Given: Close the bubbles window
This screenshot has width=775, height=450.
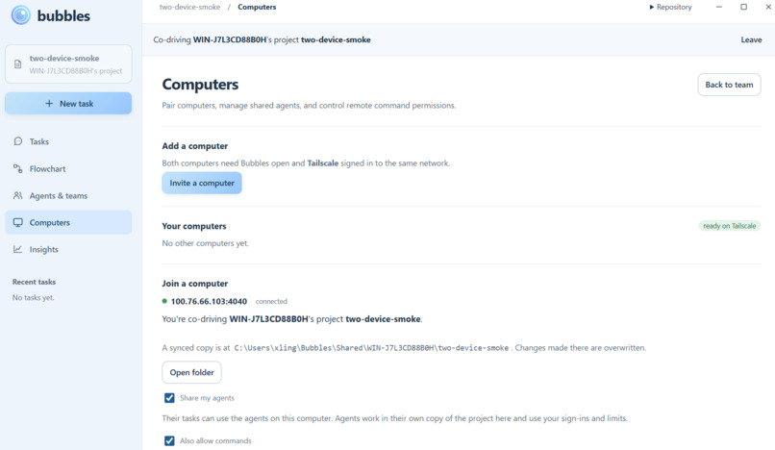Looking at the screenshot, I should point(768,7).
